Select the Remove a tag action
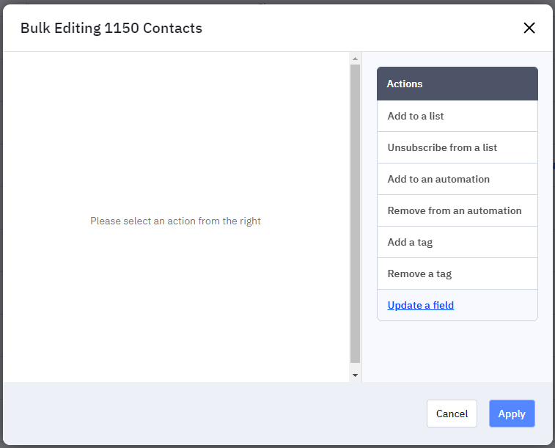The image size is (555, 448). [x=457, y=273]
